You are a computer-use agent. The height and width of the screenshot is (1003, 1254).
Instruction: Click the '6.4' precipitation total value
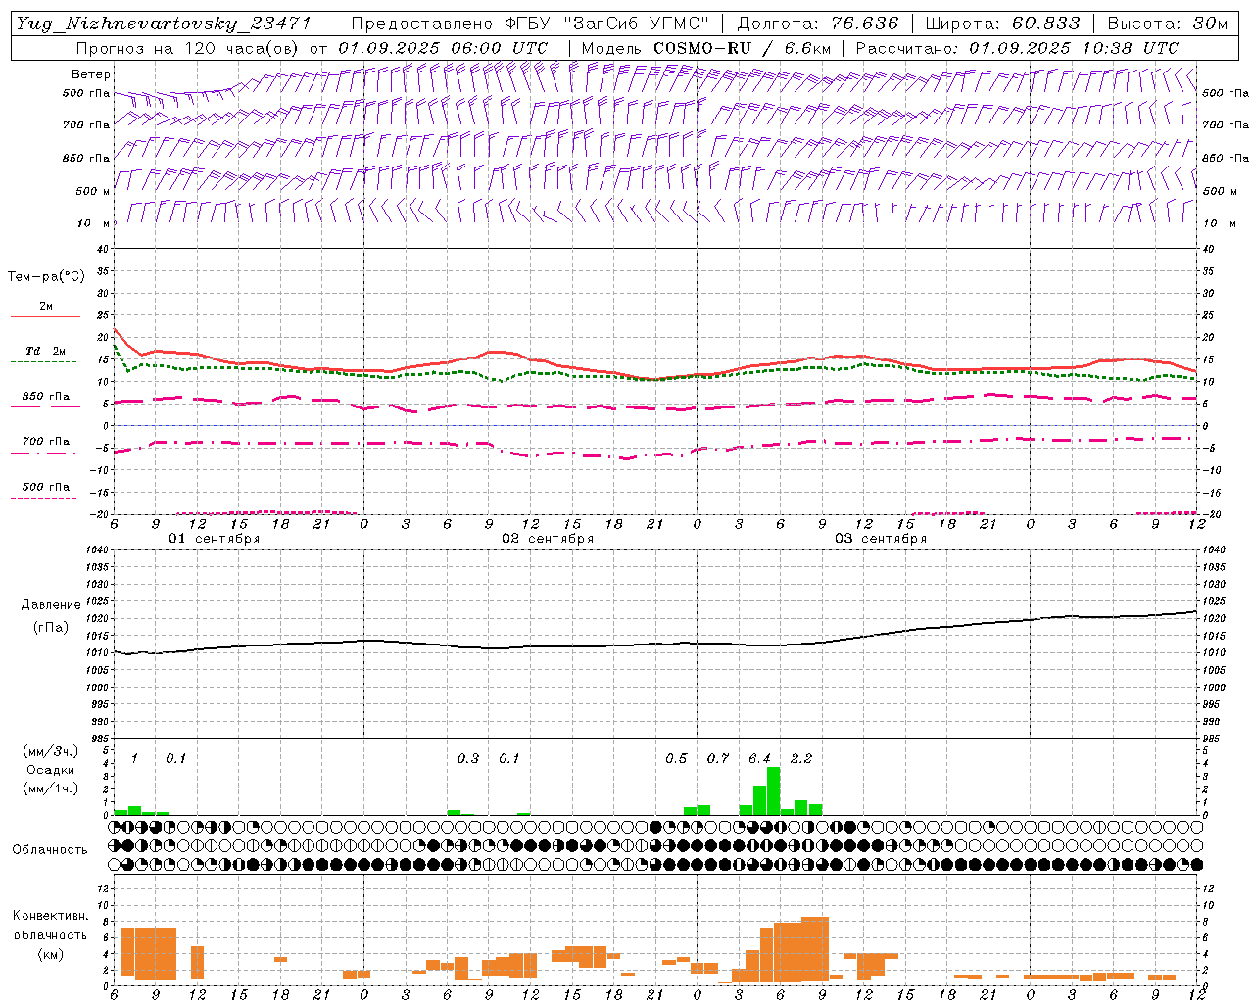point(759,758)
